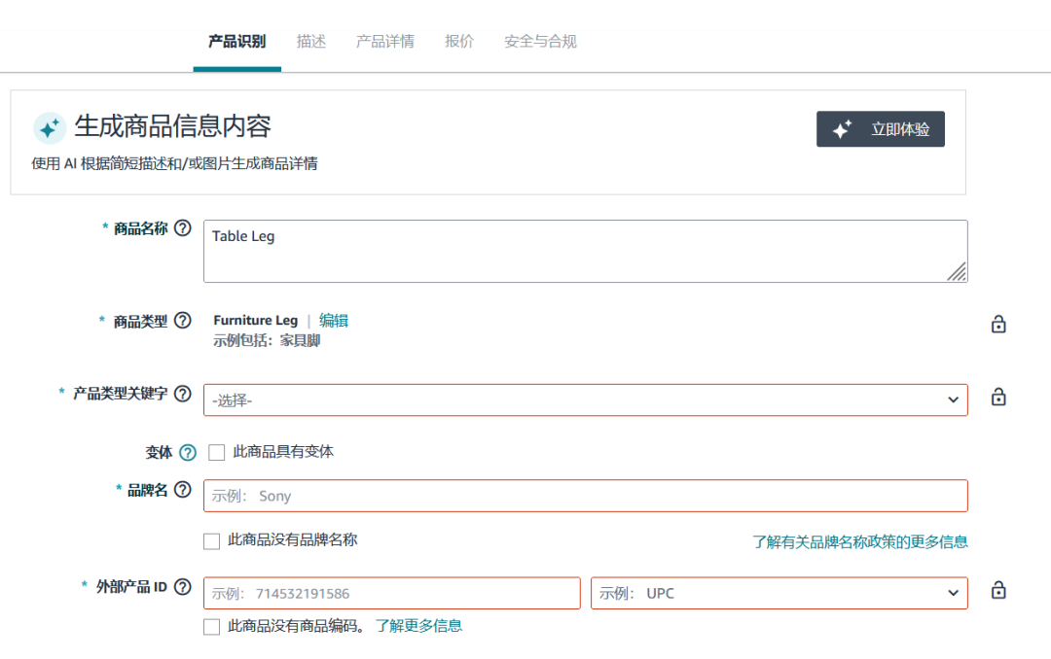
Task: Check 此商品没有商品编码
Action: tap(211, 627)
